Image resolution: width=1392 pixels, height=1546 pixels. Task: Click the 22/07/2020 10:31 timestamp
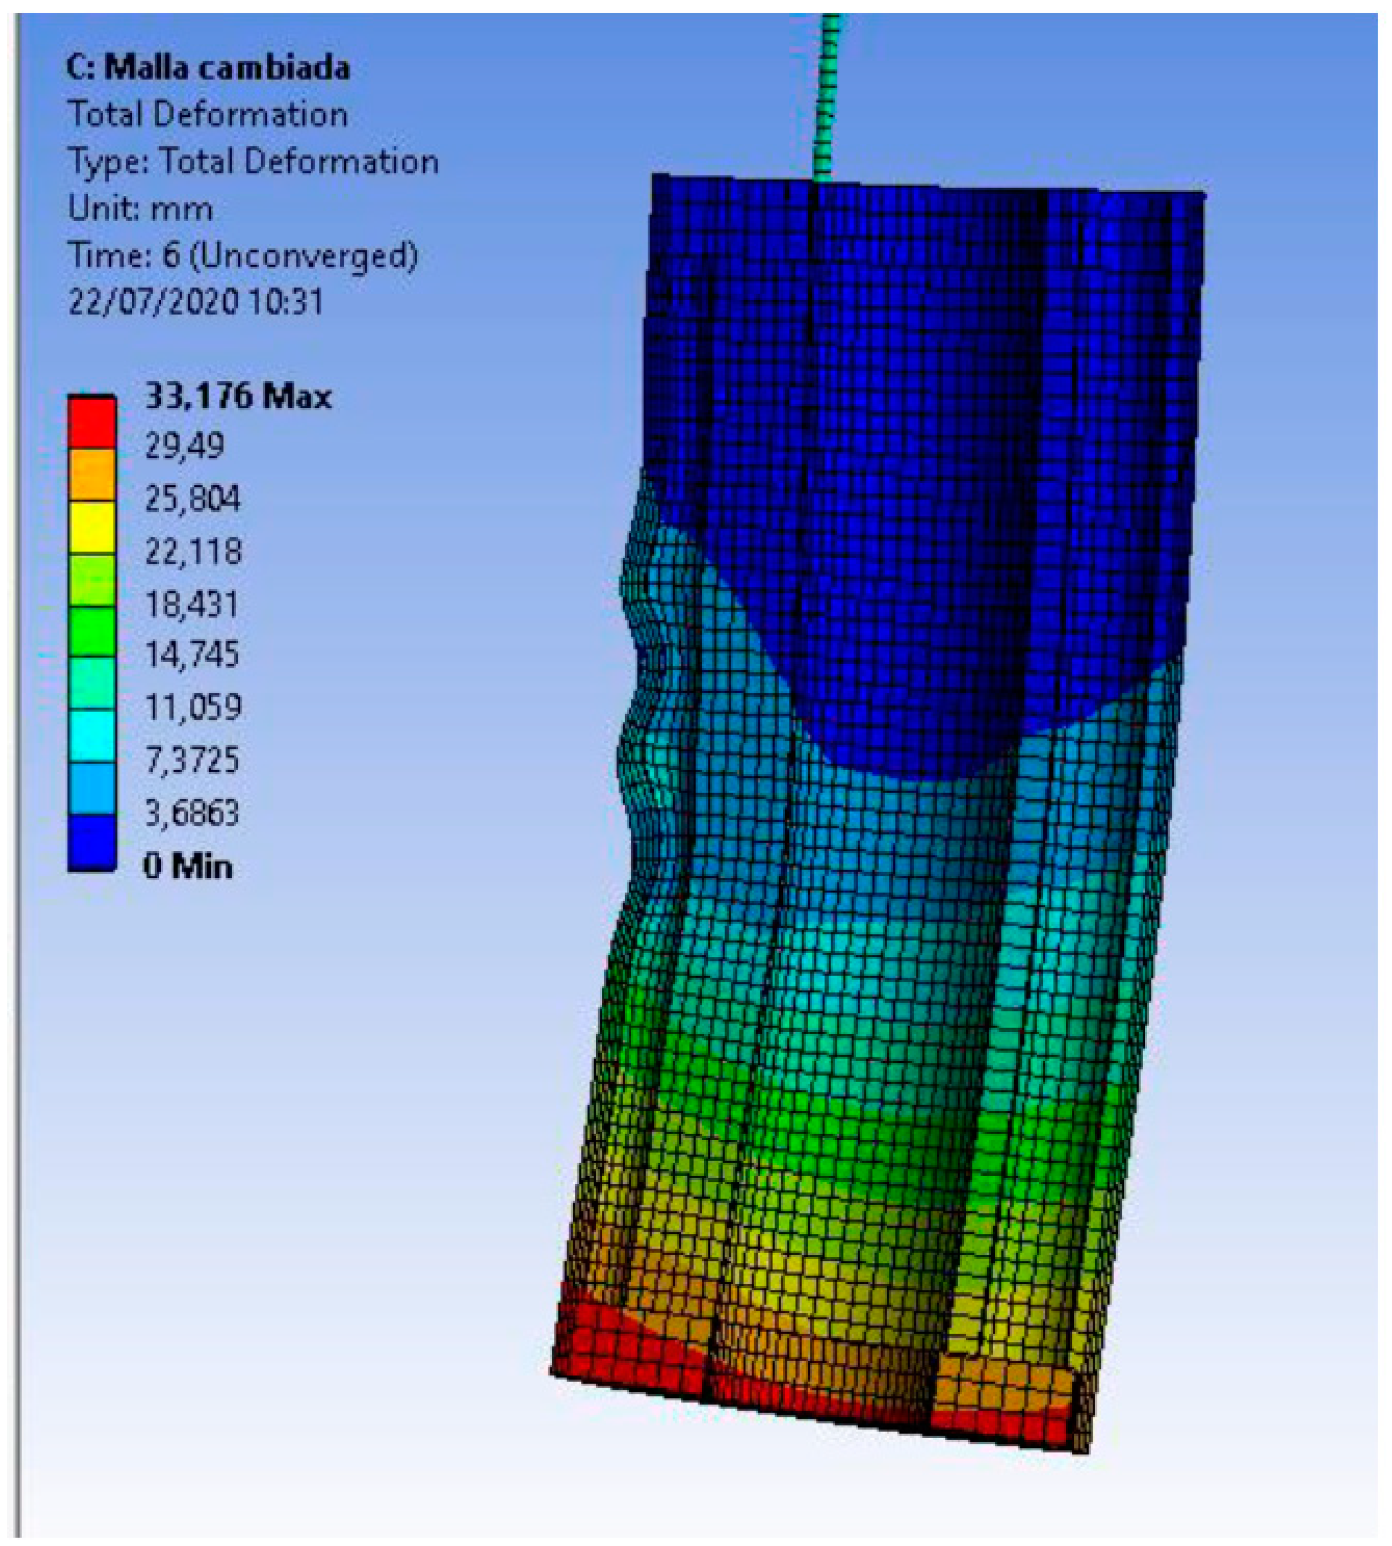coord(196,301)
